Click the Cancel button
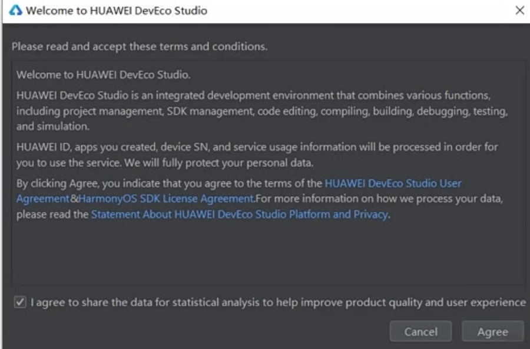530x349 pixels. tap(420, 331)
